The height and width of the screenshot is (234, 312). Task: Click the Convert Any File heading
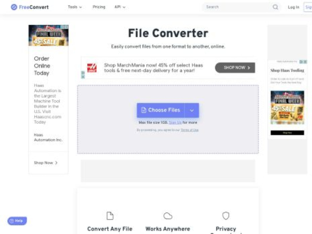(110, 229)
